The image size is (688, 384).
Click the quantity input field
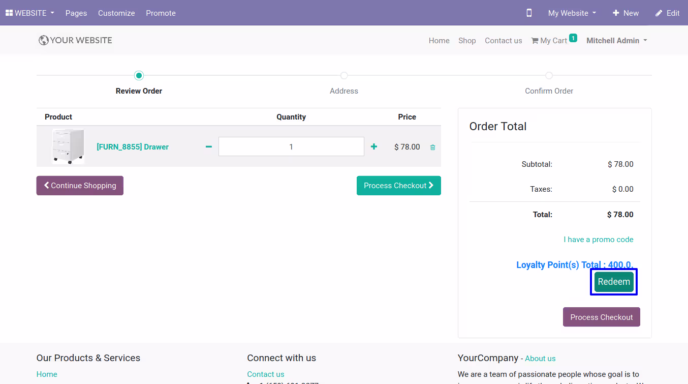[x=291, y=146]
